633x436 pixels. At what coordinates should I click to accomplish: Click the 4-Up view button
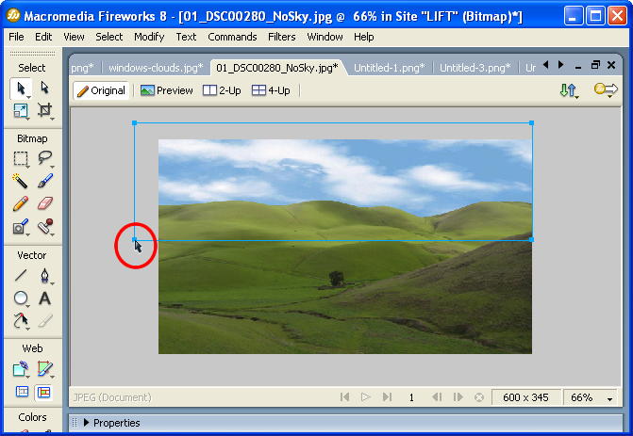(x=271, y=90)
